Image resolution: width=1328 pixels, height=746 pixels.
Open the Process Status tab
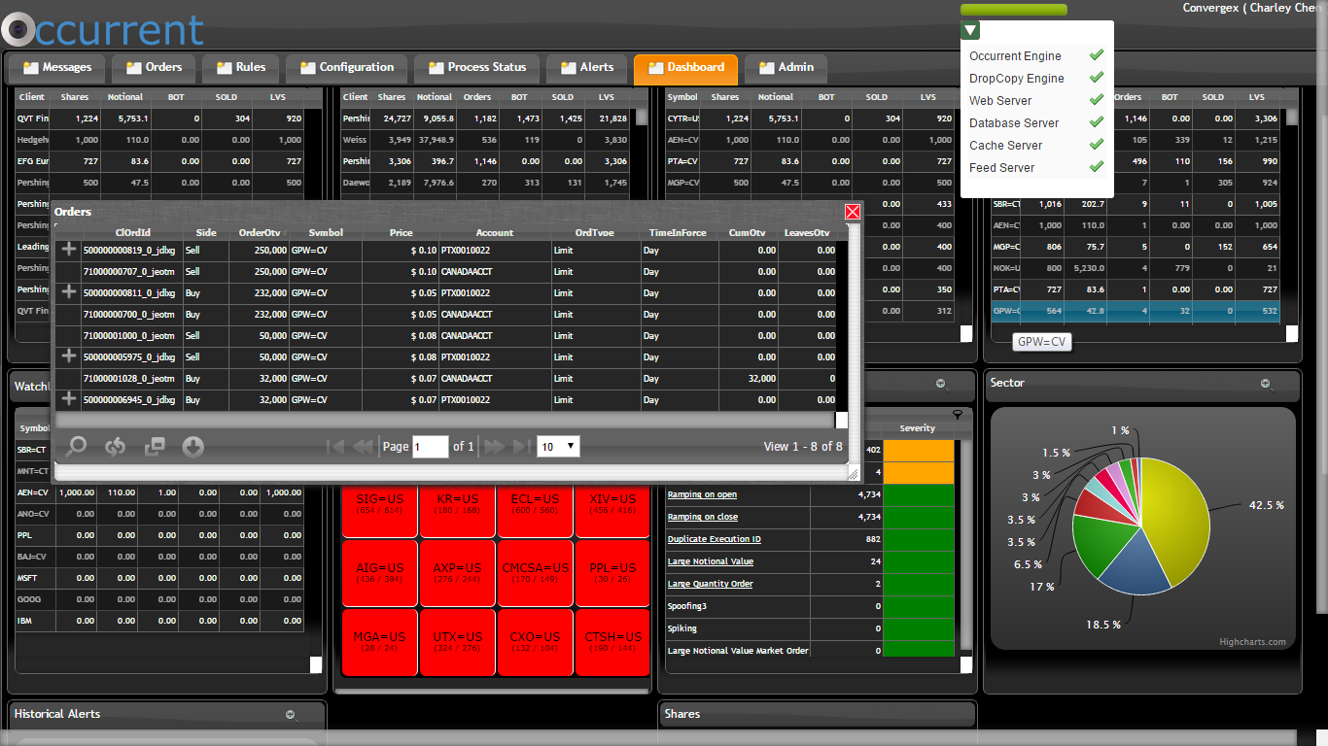coord(476,68)
